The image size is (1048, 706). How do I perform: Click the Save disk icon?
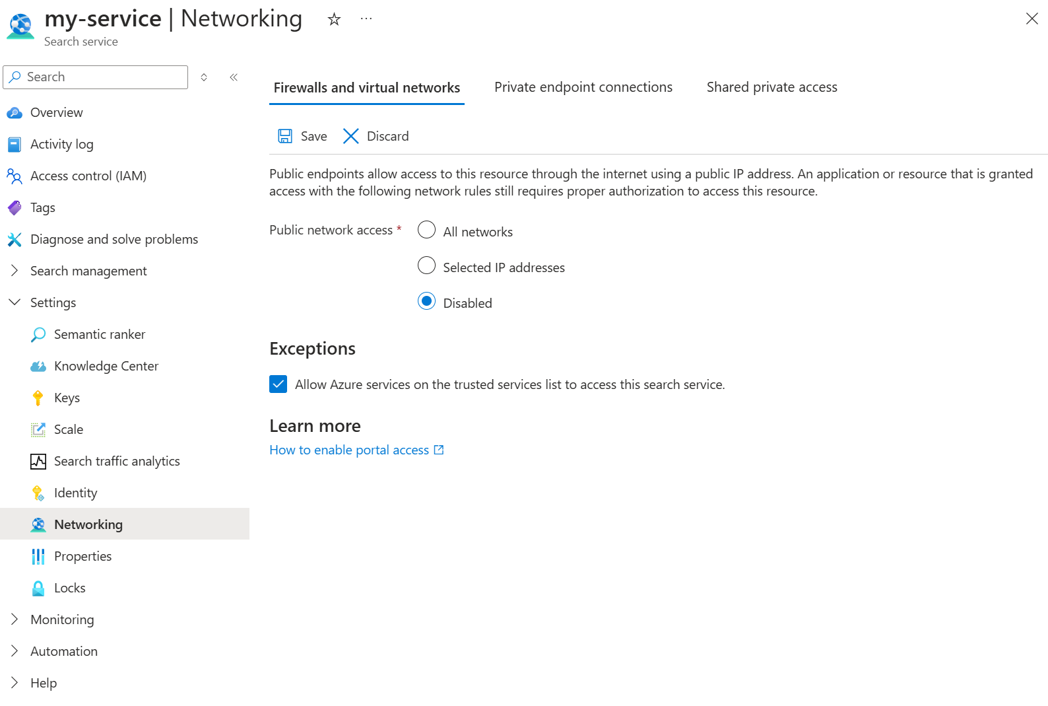[285, 136]
